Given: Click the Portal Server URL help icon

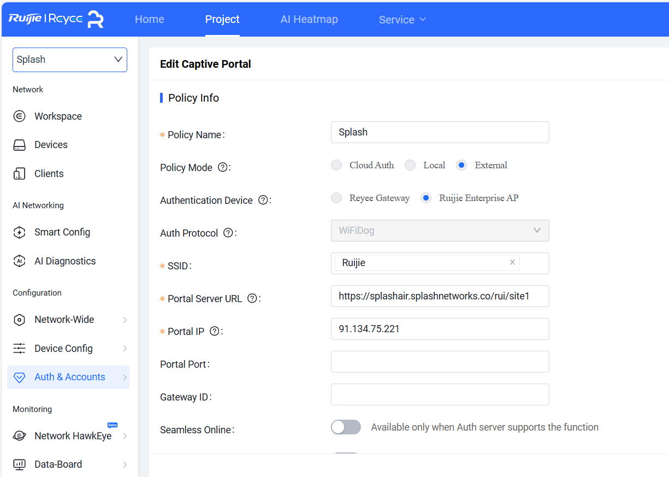Looking at the screenshot, I should (x=252, y=298).
